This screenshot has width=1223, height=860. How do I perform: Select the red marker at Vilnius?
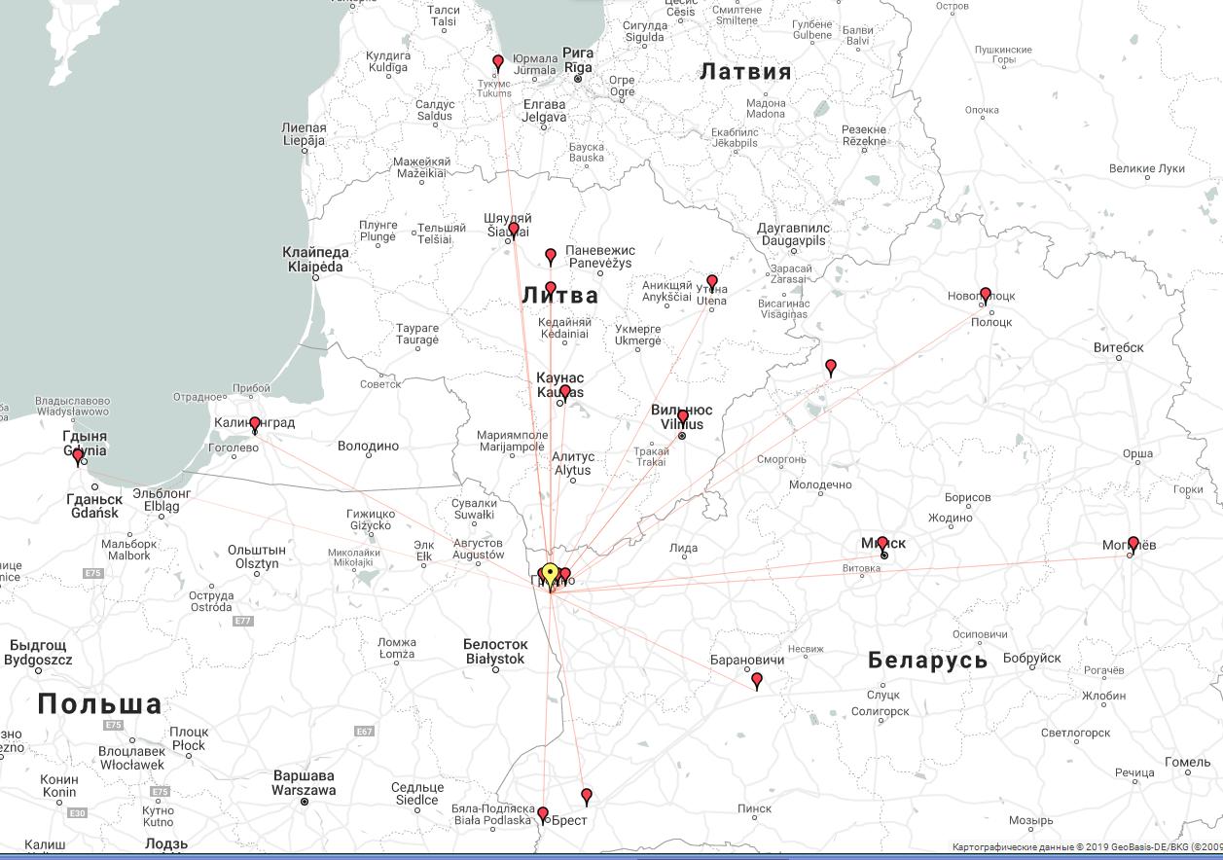pyautogui.click(x=683, y=417)
